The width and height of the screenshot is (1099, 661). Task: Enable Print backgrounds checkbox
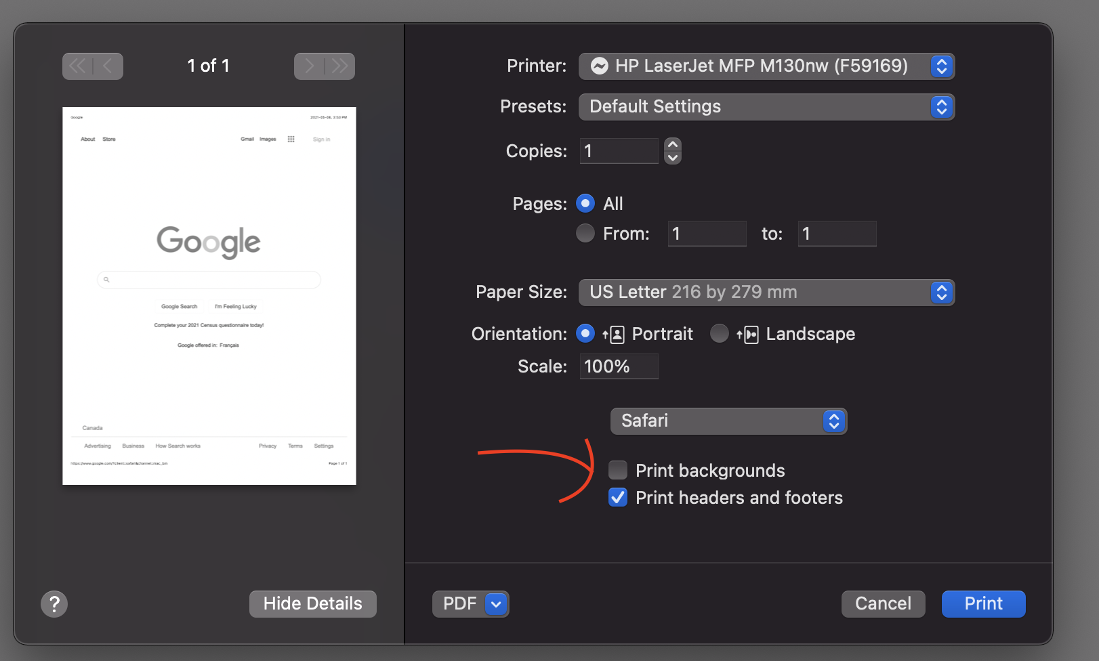pos(618,470)
